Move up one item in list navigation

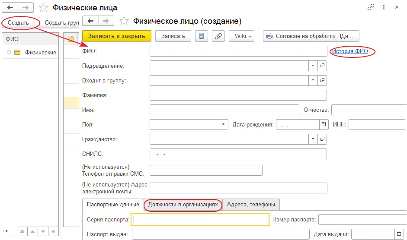[x=33, y=231]
